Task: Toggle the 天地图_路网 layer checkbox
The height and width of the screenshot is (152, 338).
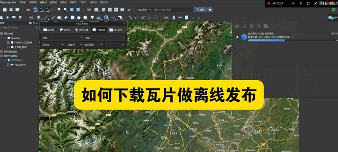Action: (8, 47)
